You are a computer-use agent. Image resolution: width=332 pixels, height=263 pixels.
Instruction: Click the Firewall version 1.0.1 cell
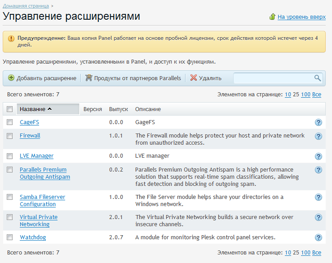click(x=116, y=136)
